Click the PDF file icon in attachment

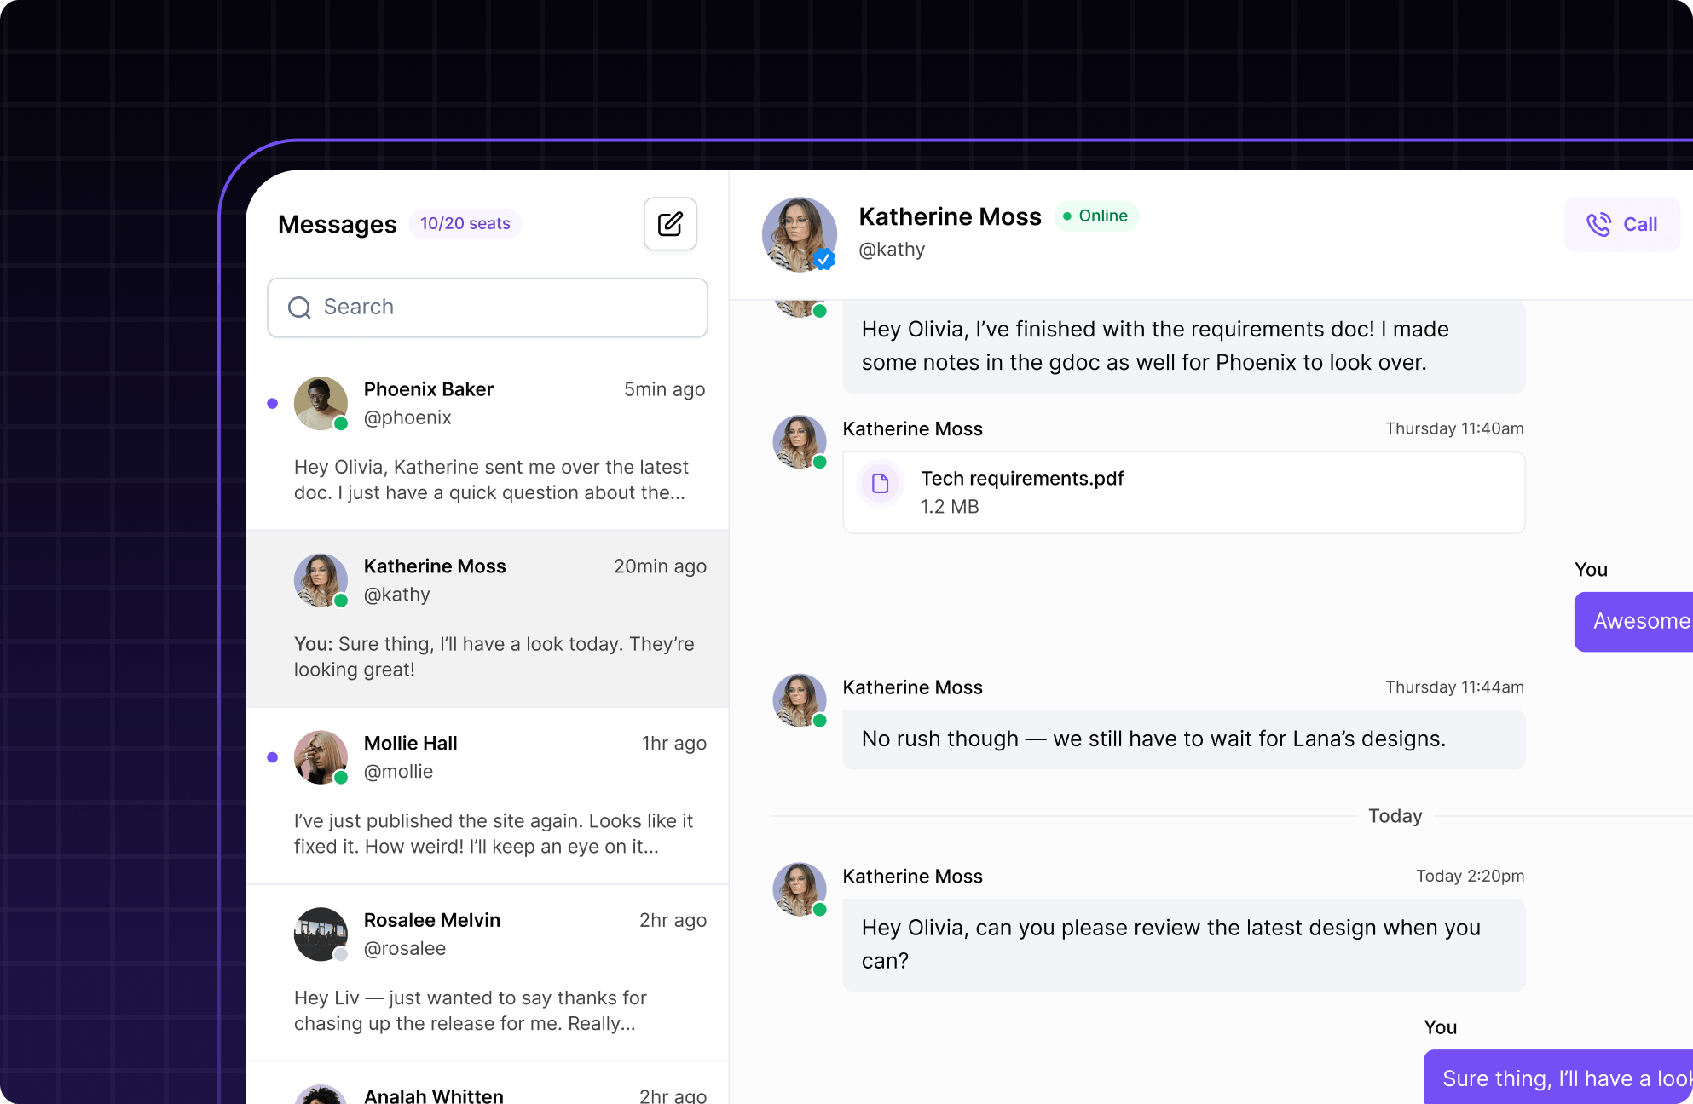[x=881, y=484]
